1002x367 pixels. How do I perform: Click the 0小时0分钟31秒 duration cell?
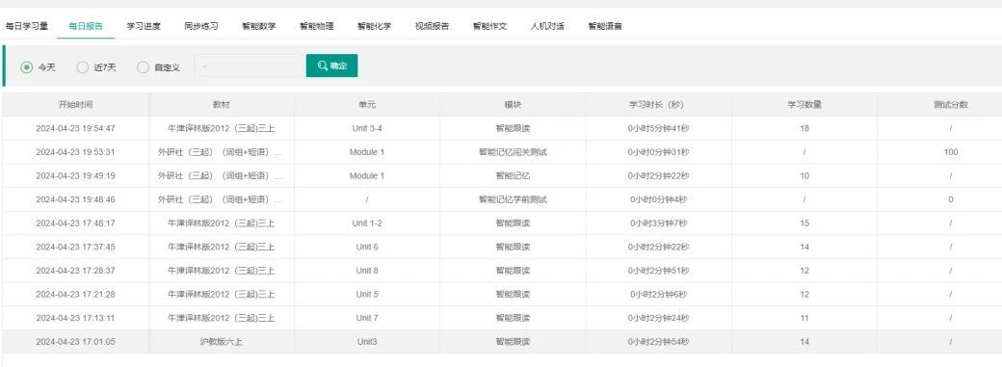(x=658, y=152)
